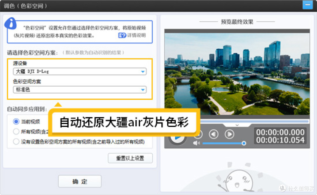317x195 pixels.
Task: Step to the previous frame
Action: coord(213,134)
